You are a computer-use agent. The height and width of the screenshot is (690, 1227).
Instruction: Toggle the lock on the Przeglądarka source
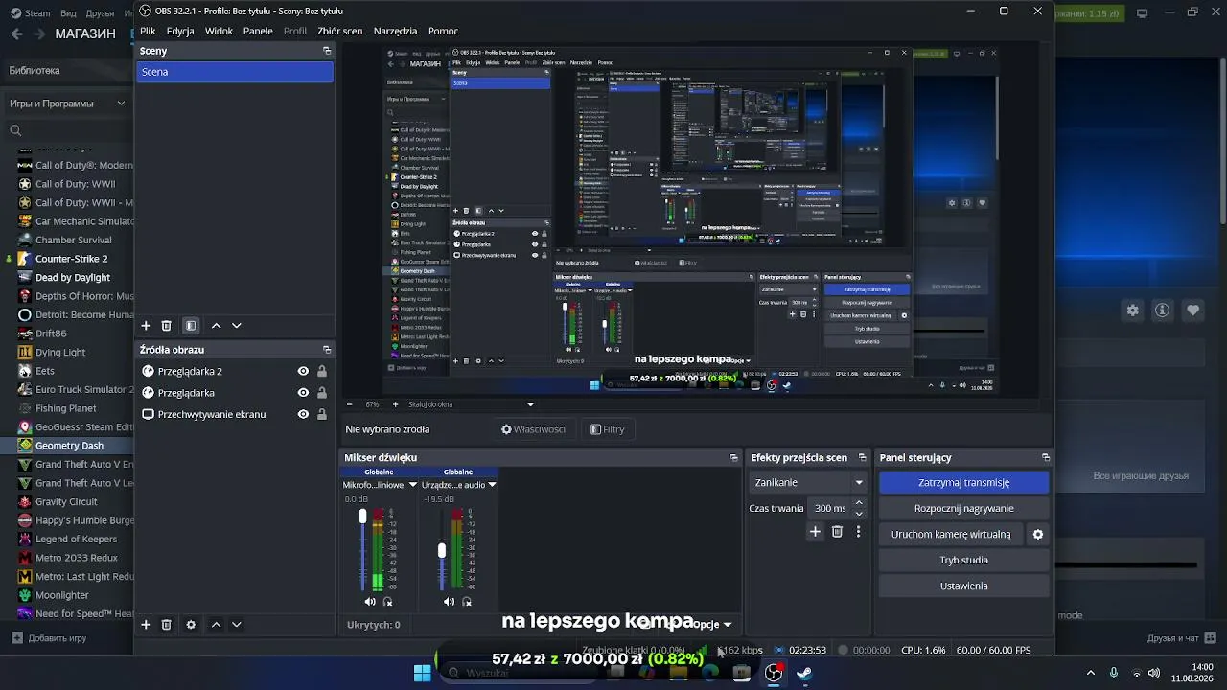click(322, 393)
